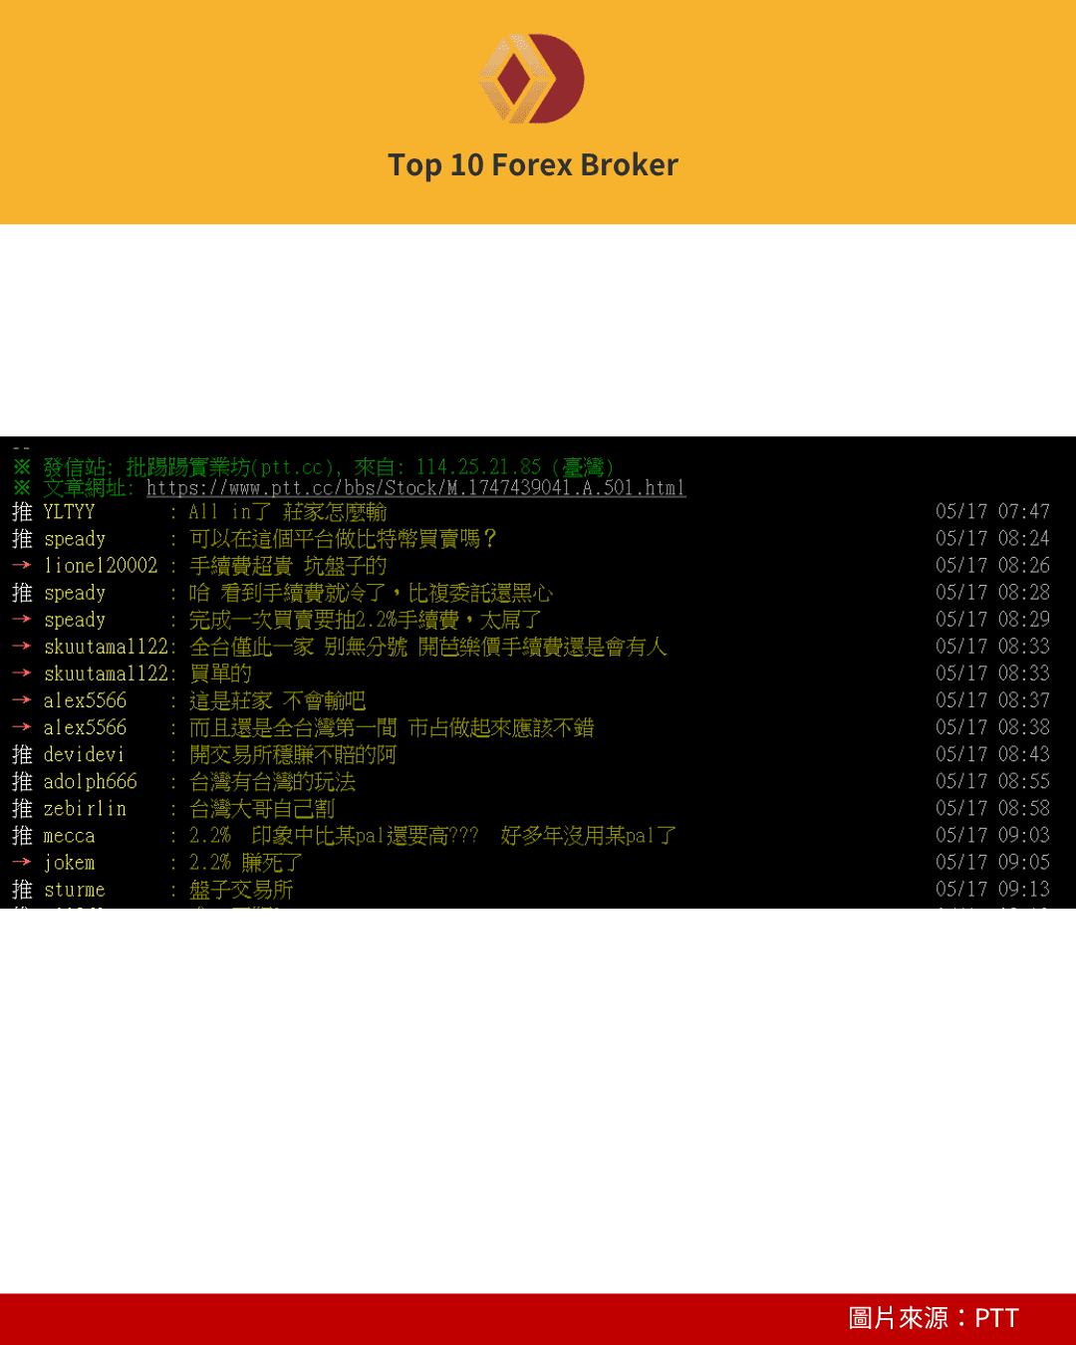Click the 推 marker beside speady
Viewport: 1076px width, 1345px height.
click(21, 538)
